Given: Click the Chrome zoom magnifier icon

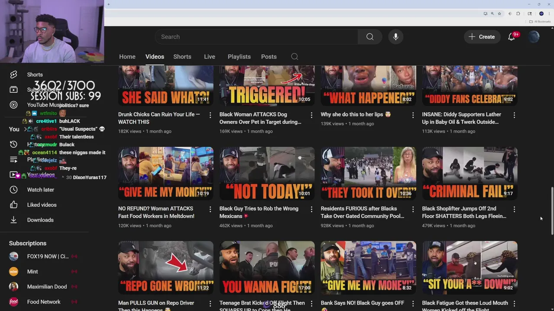Looking at the screenshot, I should (x=492, y=14).
